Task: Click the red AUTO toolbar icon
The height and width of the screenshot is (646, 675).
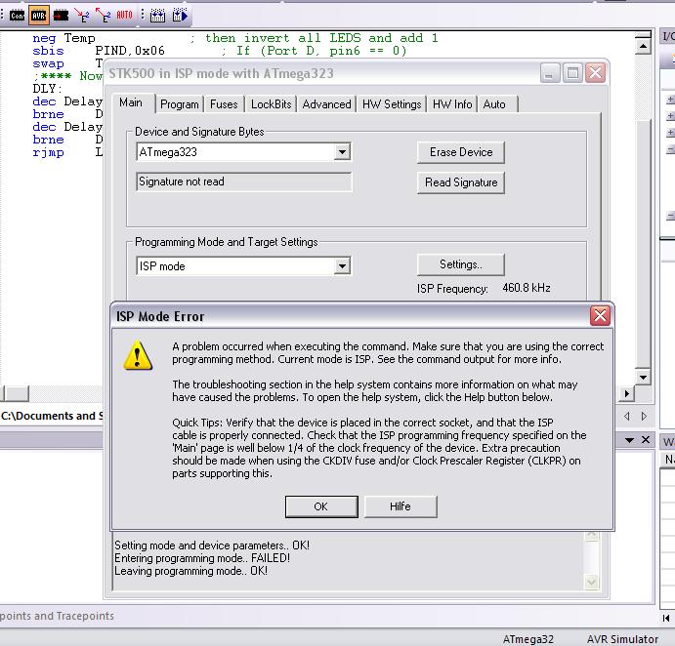Action: click(124, 16)
